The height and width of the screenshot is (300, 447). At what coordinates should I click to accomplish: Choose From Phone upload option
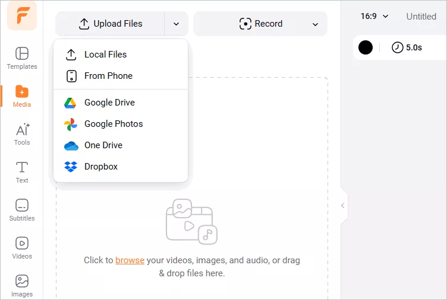click(x=121, y=76)
